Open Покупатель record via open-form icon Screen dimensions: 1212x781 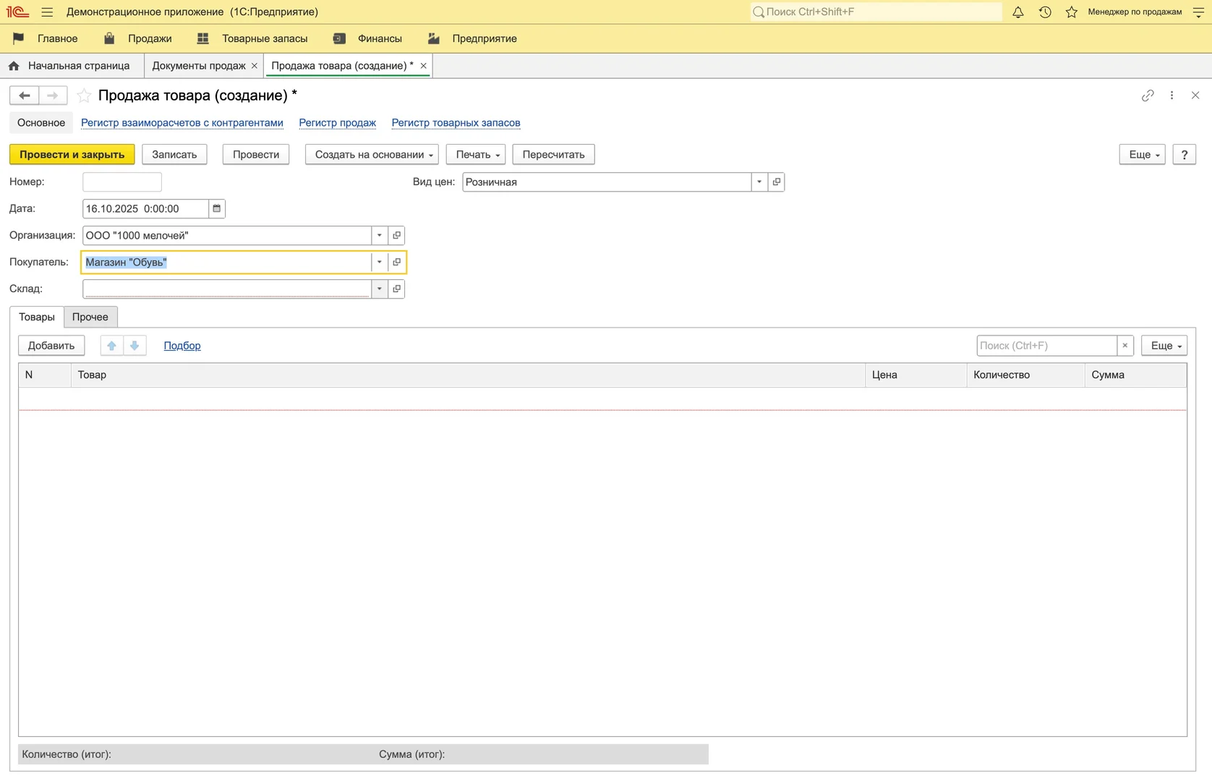pyautogui.click(x=396, y=263)
